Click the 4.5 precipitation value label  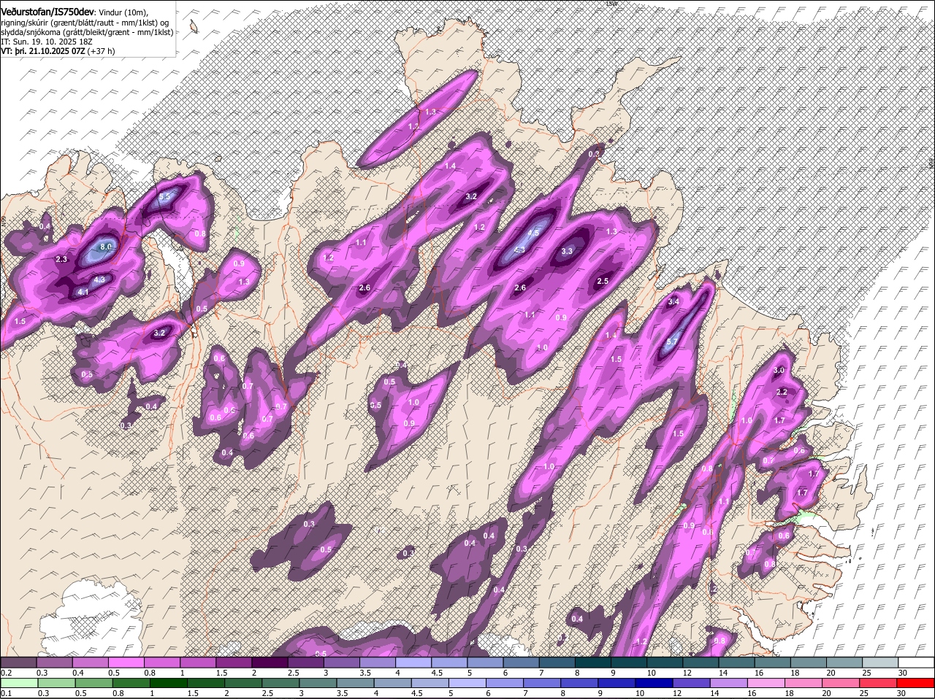tap(533, 233)
